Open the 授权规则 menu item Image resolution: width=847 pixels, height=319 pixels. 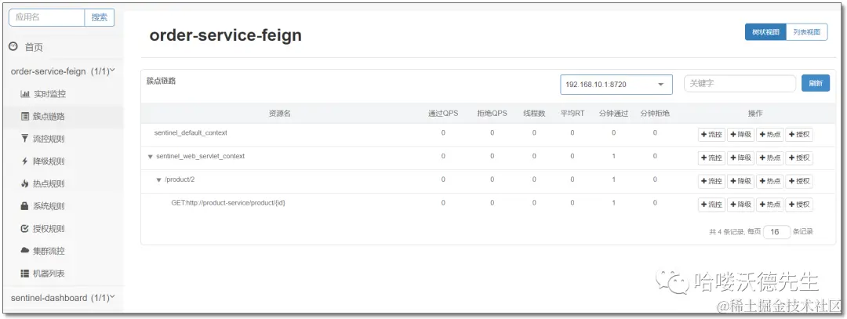click(x=49, y=229)
